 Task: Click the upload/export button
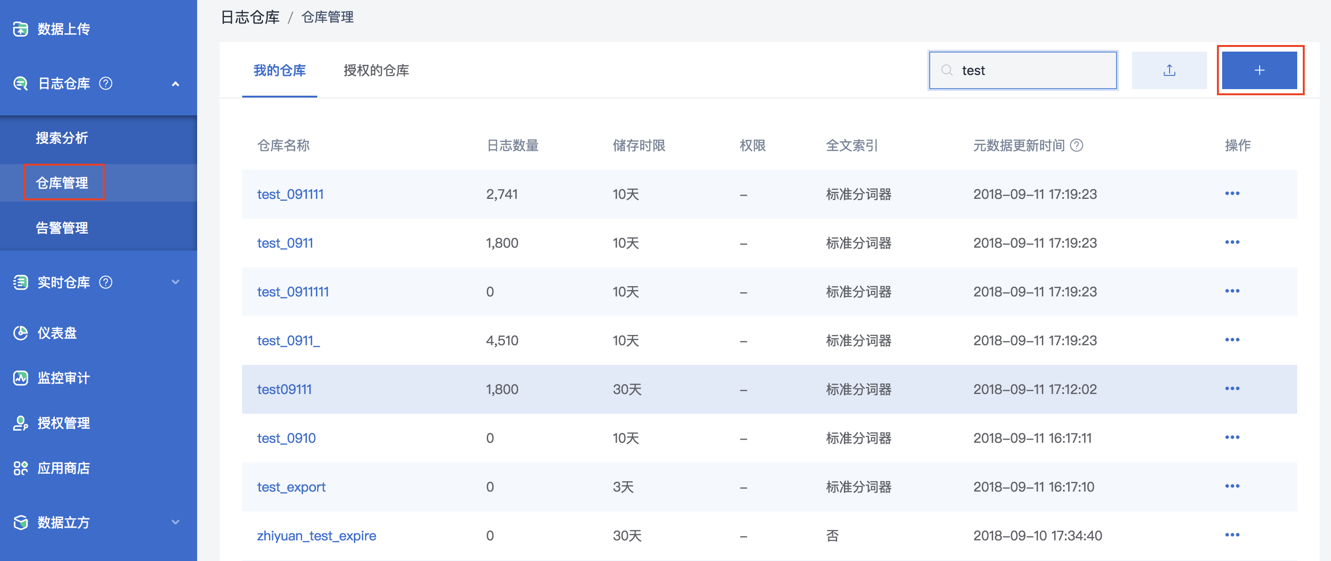[1169, 70]
